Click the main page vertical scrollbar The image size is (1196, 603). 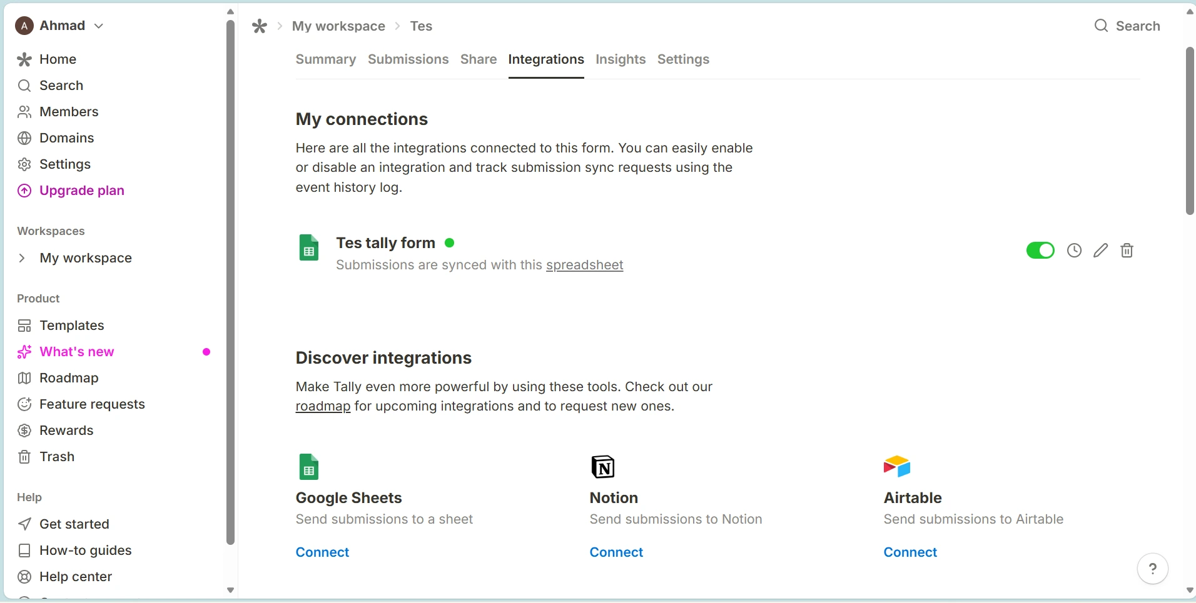(x=1190, y=131)
